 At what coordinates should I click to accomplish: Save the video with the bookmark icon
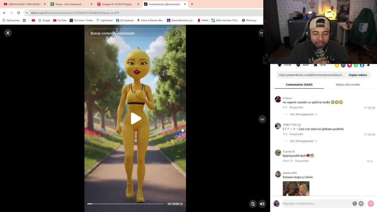click(315, 65)
